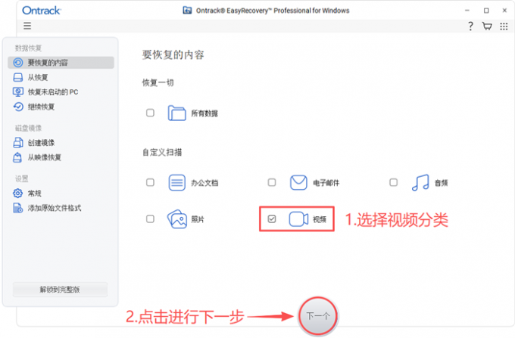Select 要恢复的内容 in the sidebar

(x=61, y=63)
